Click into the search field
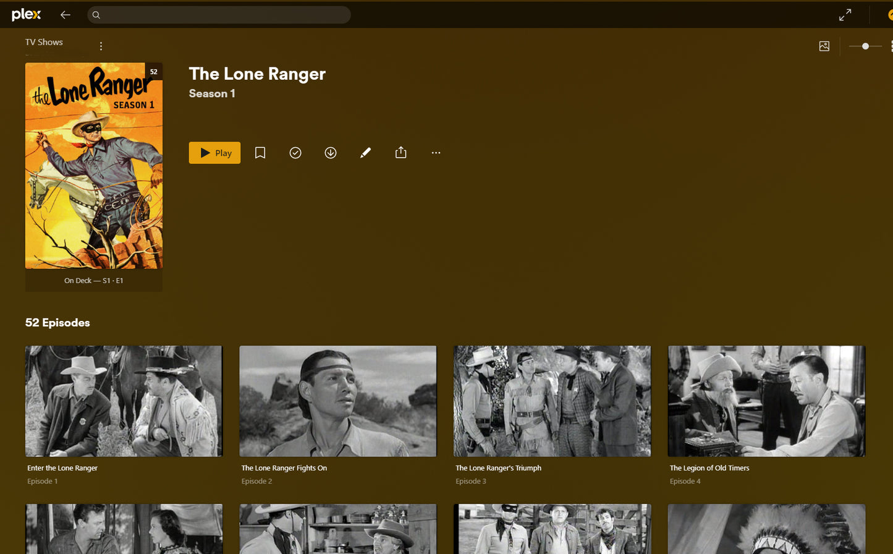Screen dimensions: 893x554 tap(222, 15)
